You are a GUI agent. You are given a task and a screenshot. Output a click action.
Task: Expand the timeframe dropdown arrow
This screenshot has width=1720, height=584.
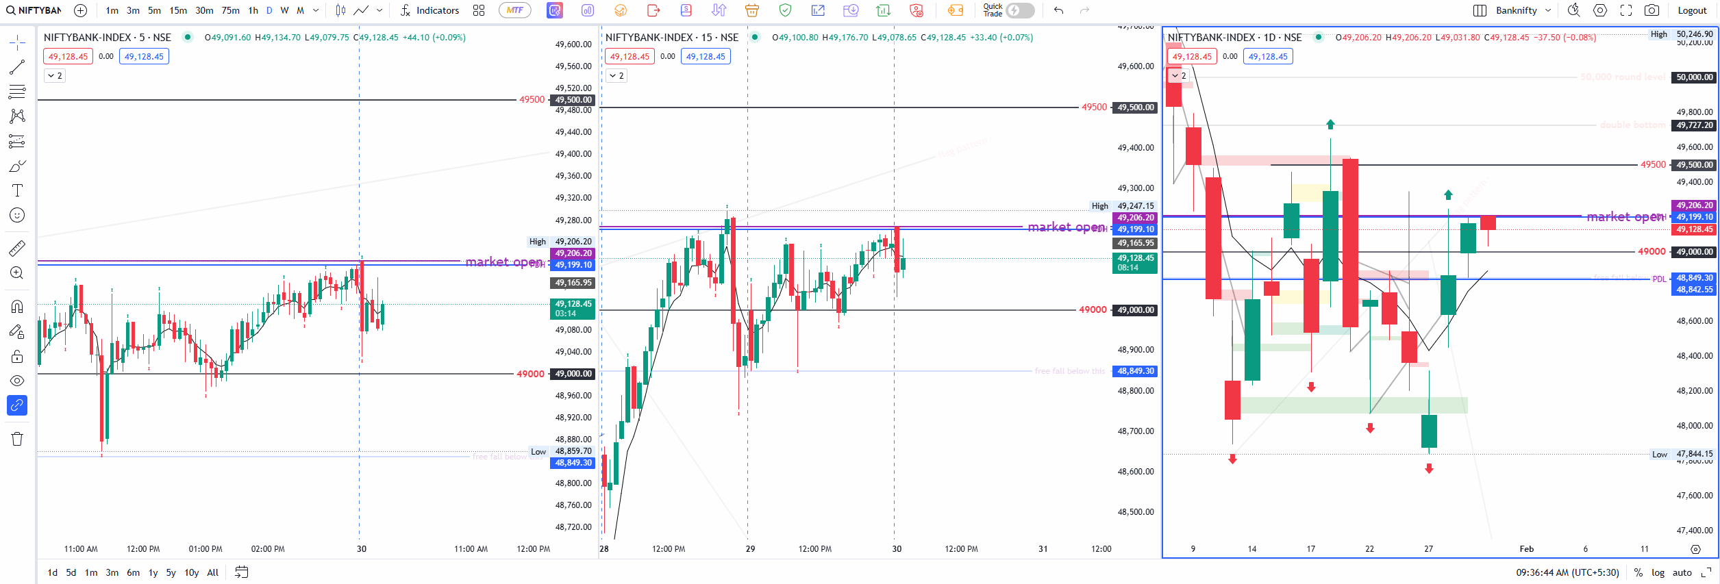(x=316, y=10)
